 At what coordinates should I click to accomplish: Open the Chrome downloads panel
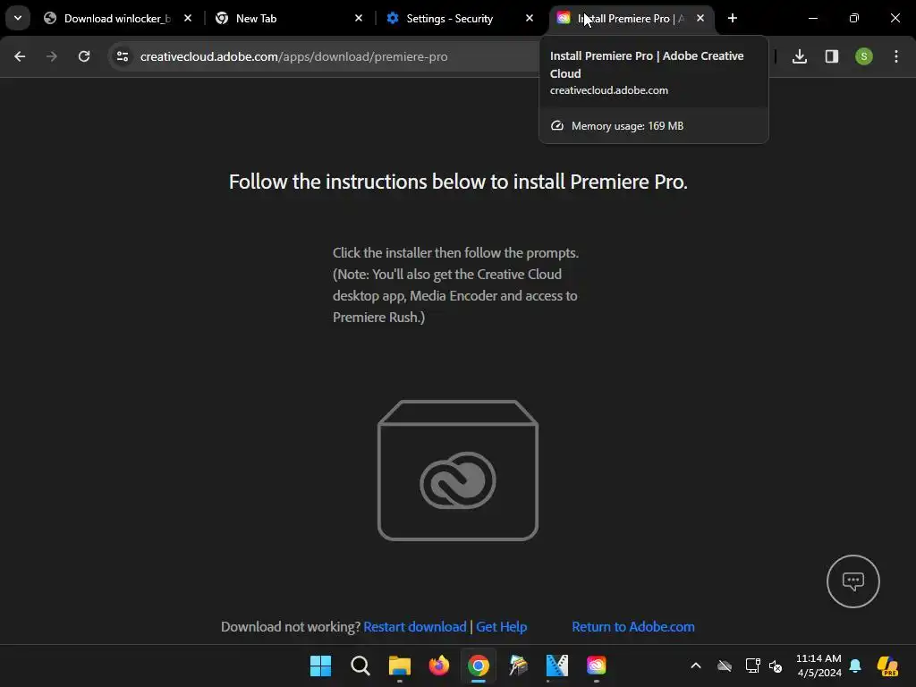(799, 56)
